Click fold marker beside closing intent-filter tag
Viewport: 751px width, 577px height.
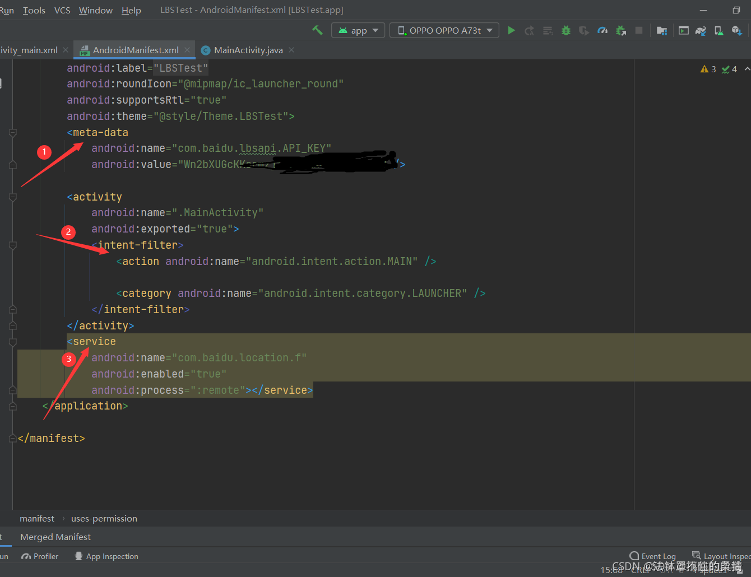[12, 310]
